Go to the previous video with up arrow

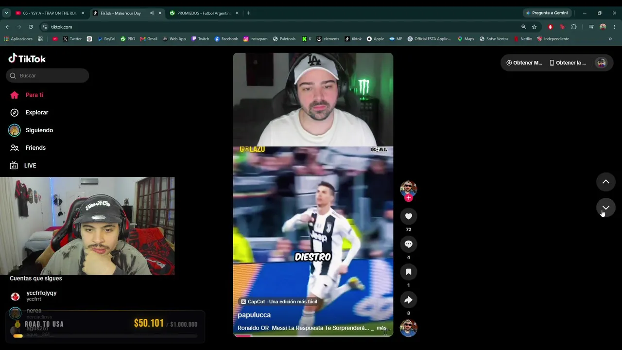(x=606, y=182)
